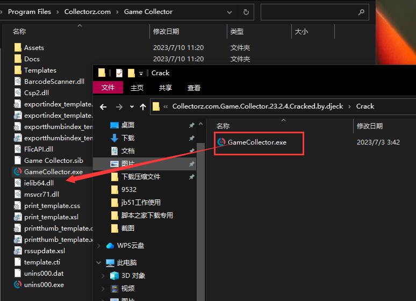Screen dimensions: 416x301
Task: Switch to 共享 ribbon tab
Action: click(166, 88)
